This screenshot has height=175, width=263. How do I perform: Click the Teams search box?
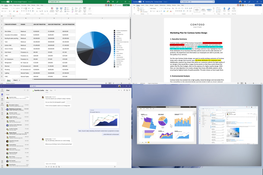(x=65, y=86)
